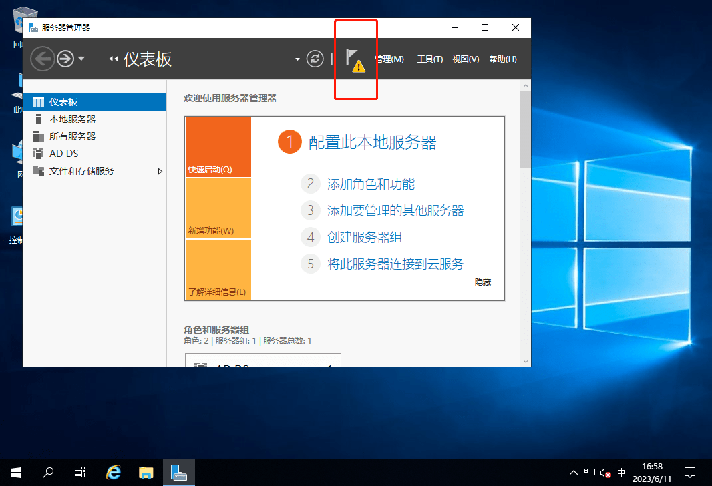Select the 了解详细信息(L) tile
Viewport: 712px width, 486px height.
218,270
